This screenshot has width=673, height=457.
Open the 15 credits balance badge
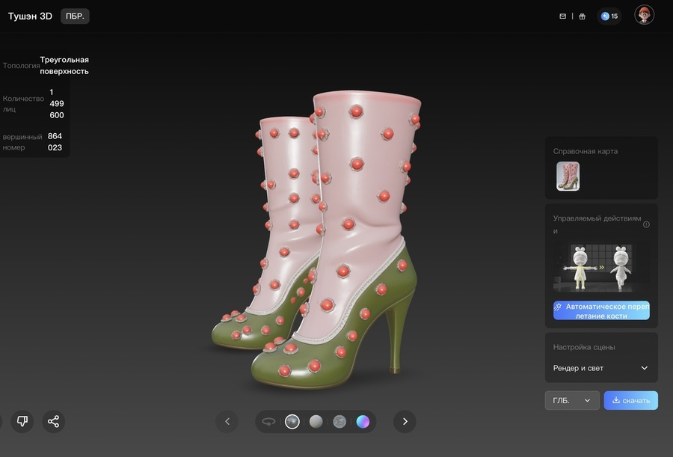pyautogui.click(x=609, y=16)
